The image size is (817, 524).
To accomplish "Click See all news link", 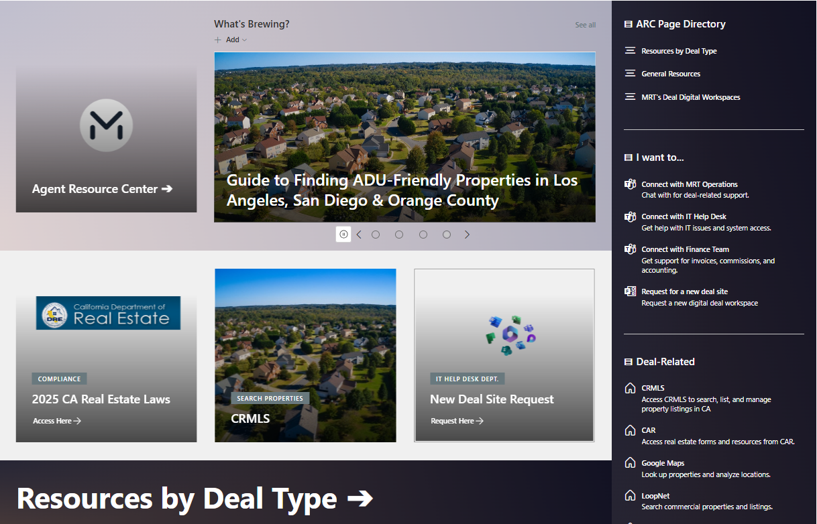I will 586,25.
